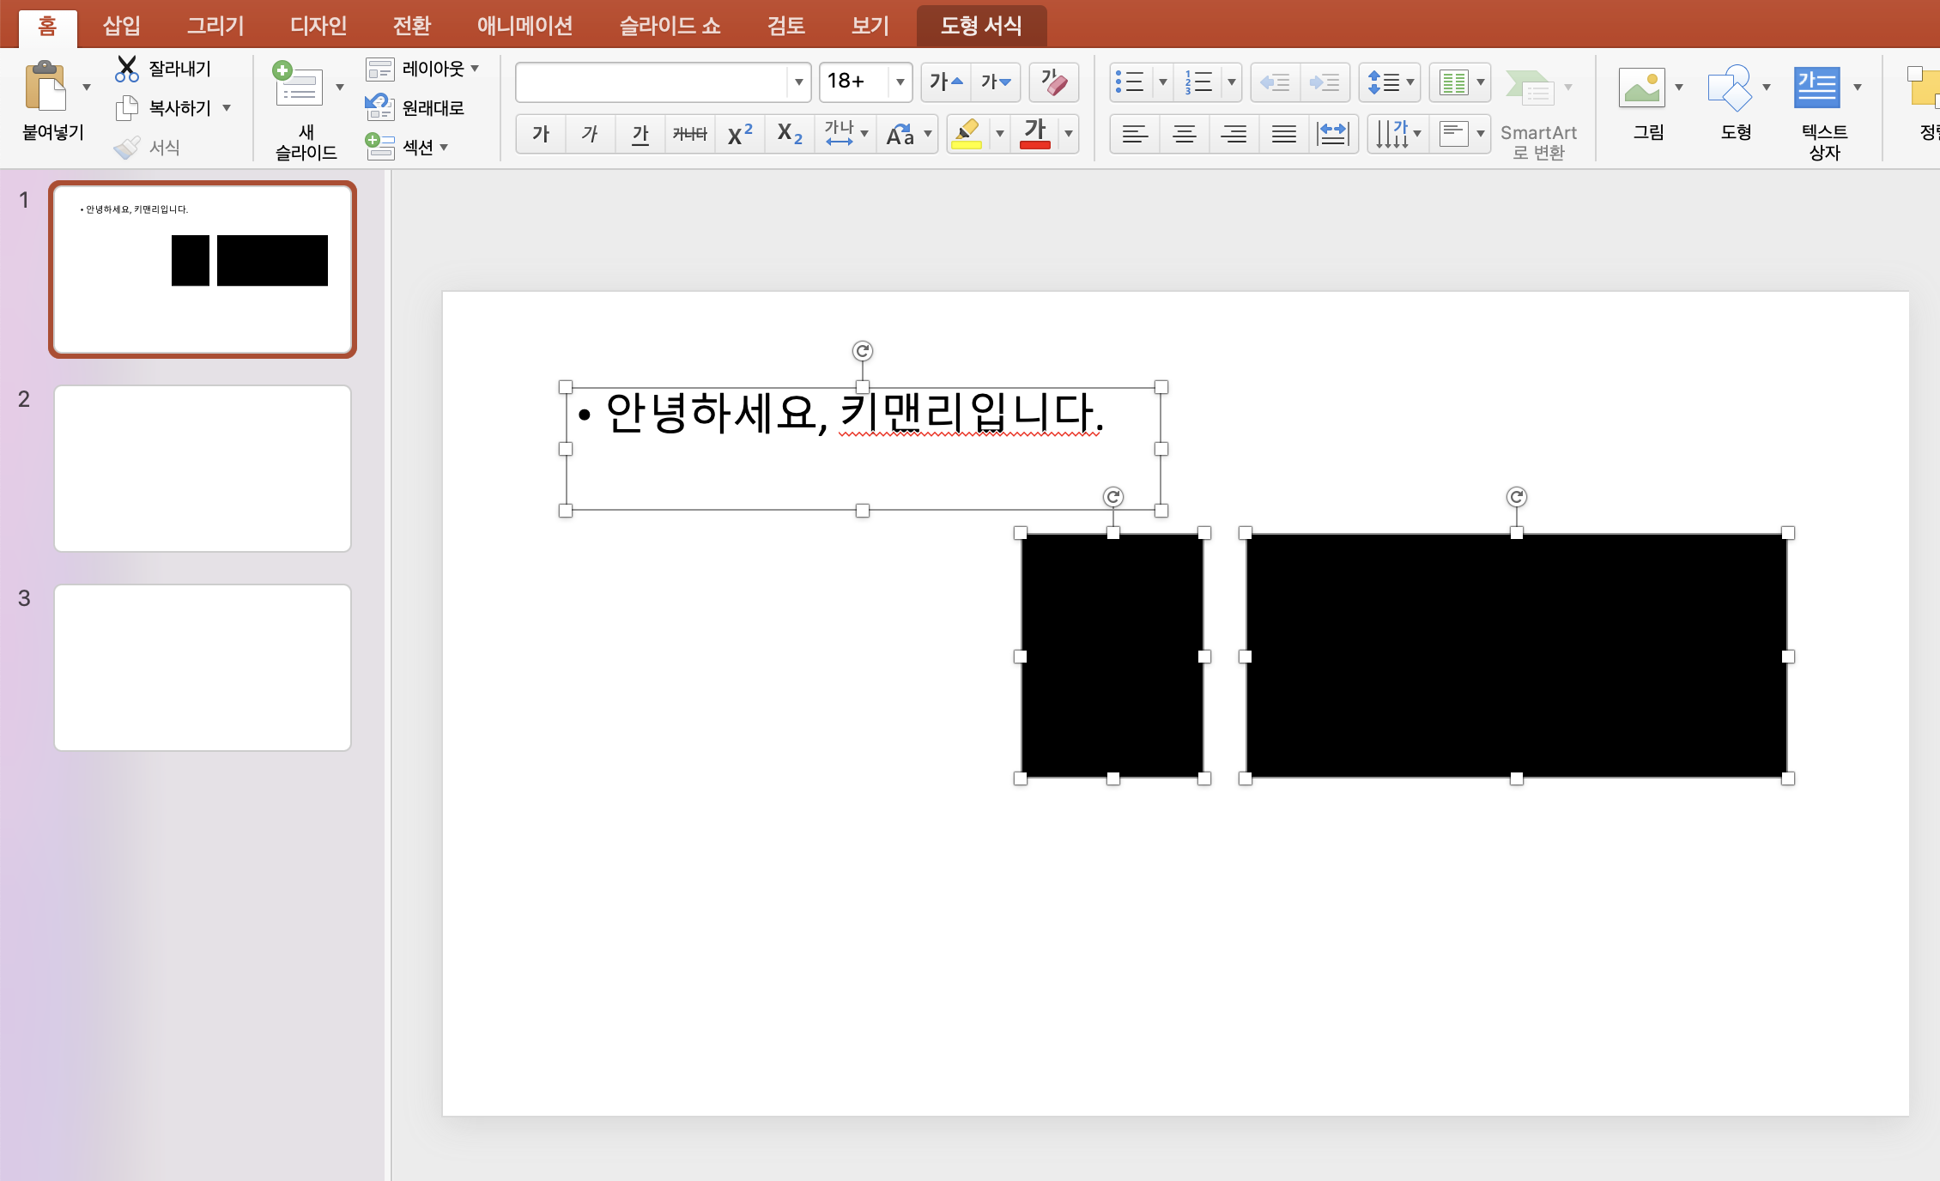
Task: Toggle strikethrough text formatting
Action: [x=689, y=134]
